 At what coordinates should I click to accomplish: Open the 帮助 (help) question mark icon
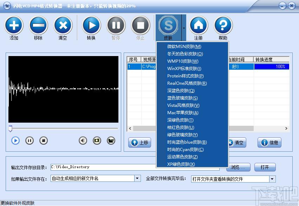[223, 25]
